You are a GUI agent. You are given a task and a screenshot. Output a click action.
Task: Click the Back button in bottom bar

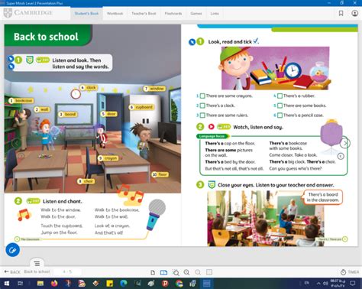pos(12,272)
